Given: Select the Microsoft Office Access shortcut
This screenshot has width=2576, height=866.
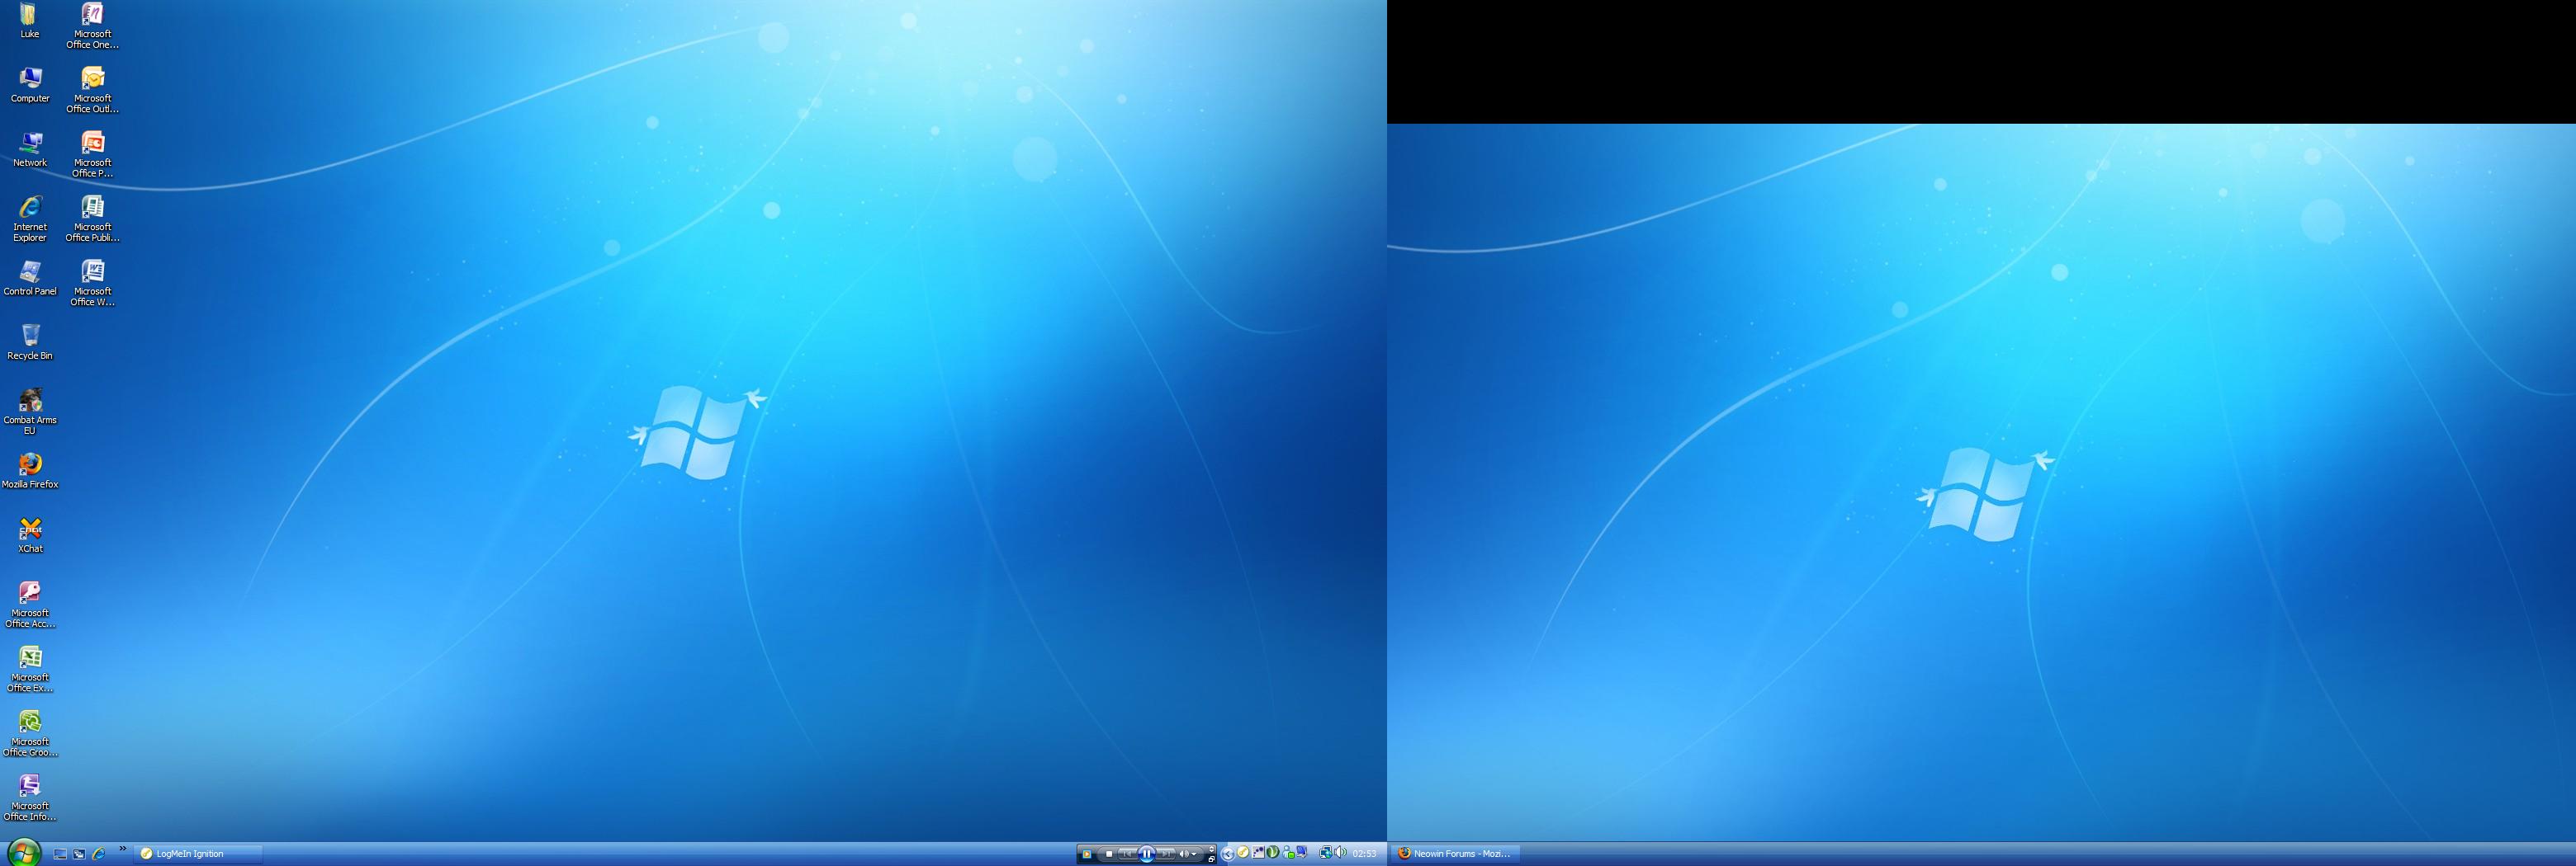Looking at the screenshot, I should coord(30,605).
